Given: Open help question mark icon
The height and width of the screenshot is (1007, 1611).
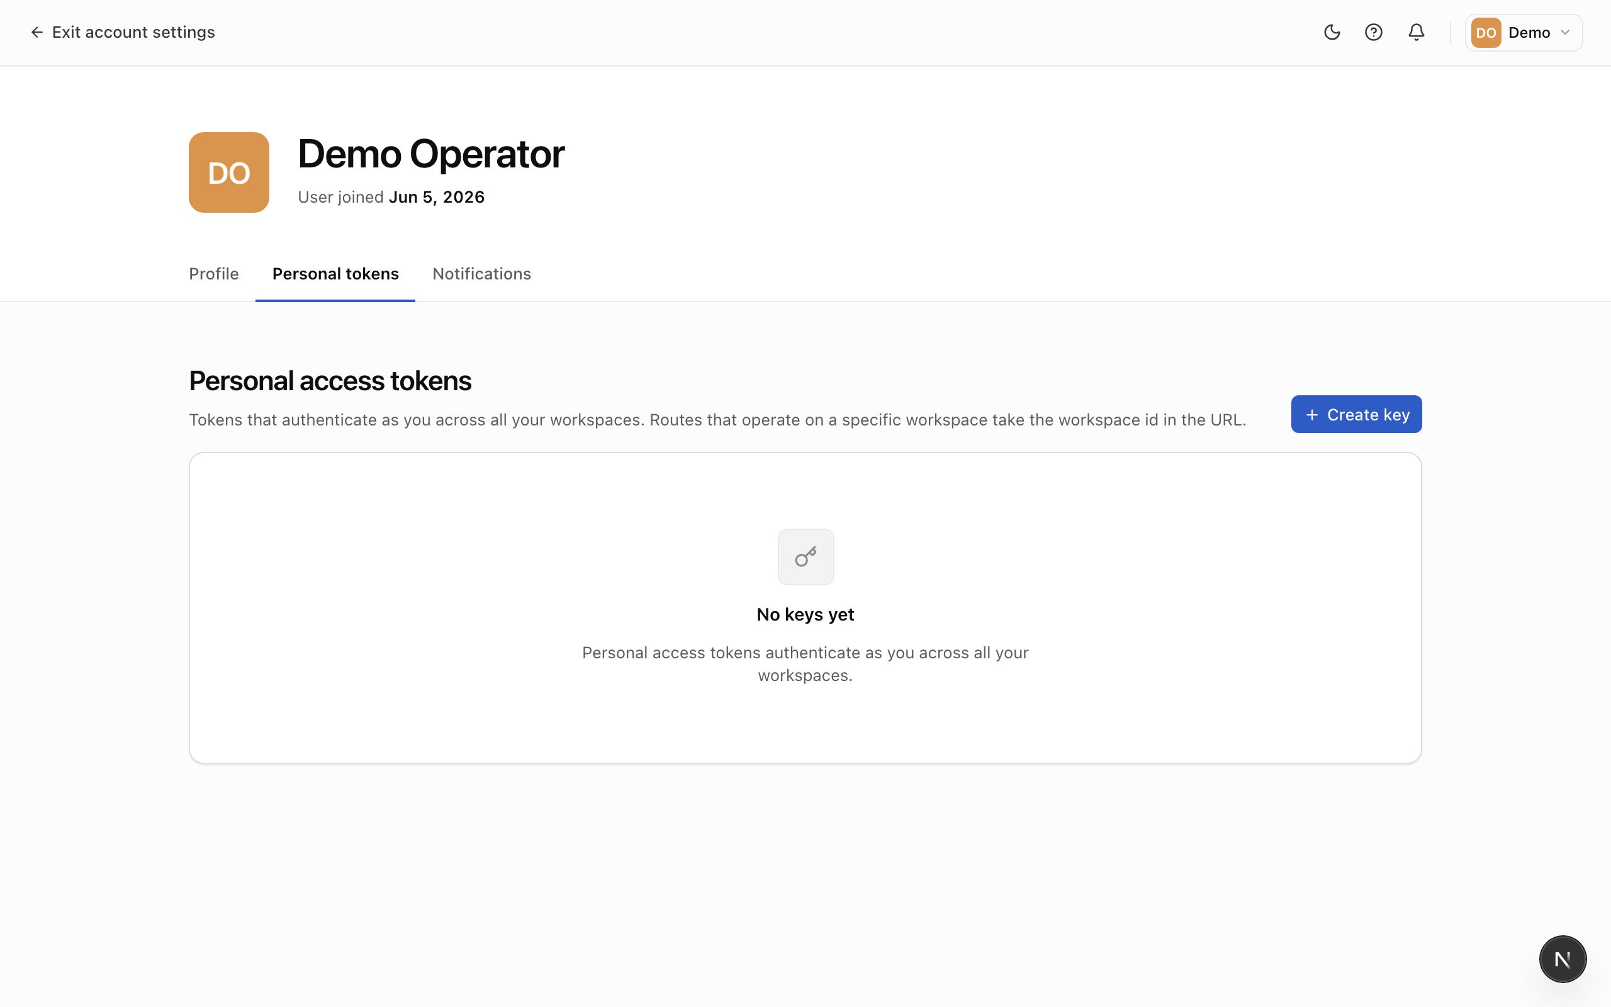Looking at the screenshot, I should click(x=1373, y=32).
